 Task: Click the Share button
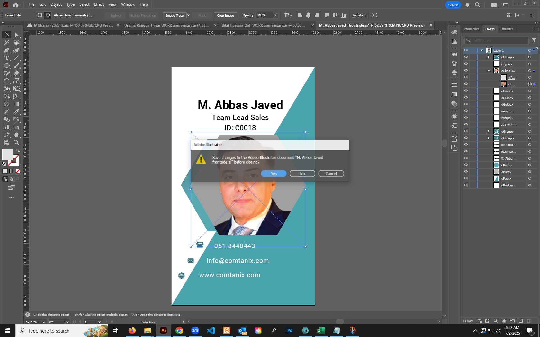[453, 5]
